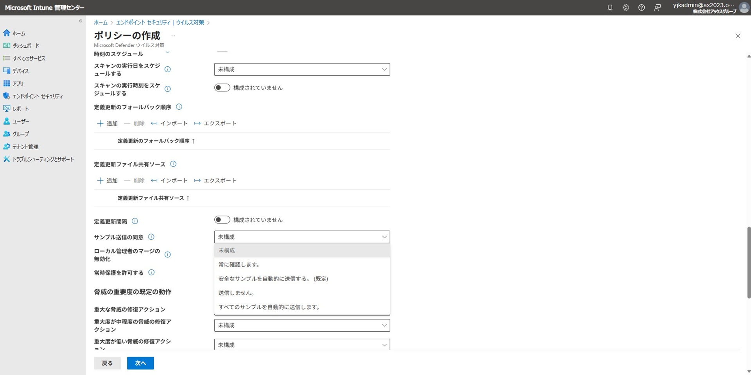Click the グループ sidebar icon
Viewport: 751px width, 375px height.
(6, 134)
